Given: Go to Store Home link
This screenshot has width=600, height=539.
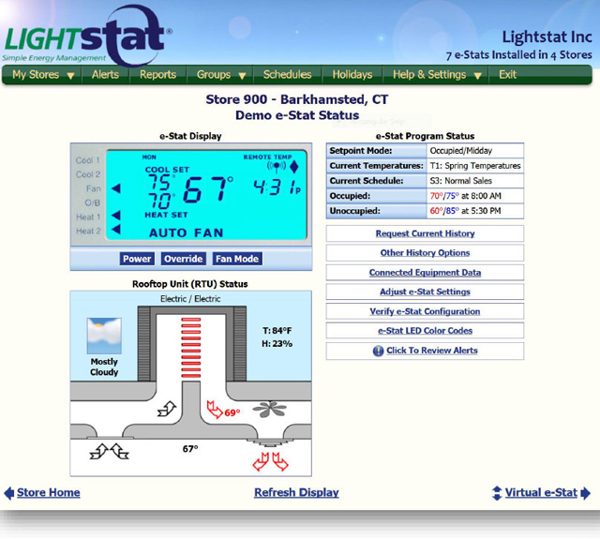Looking at the screenshot, I should coord(49,493).
